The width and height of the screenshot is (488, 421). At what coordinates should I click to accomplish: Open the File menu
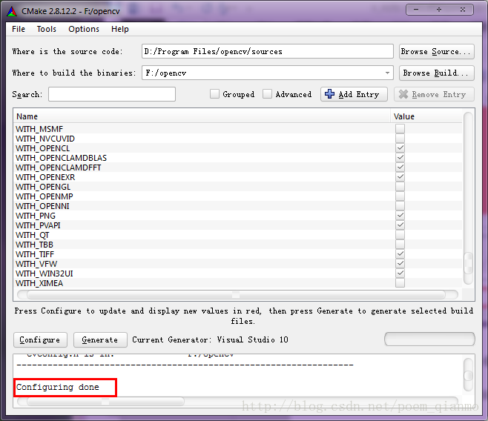coord(19,29)
